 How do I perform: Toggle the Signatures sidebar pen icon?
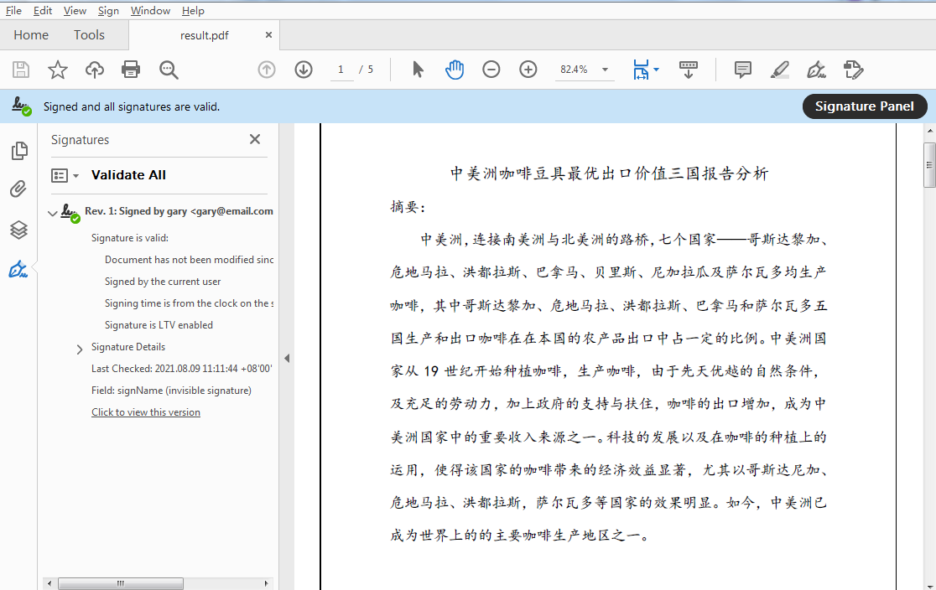point(18,270)
